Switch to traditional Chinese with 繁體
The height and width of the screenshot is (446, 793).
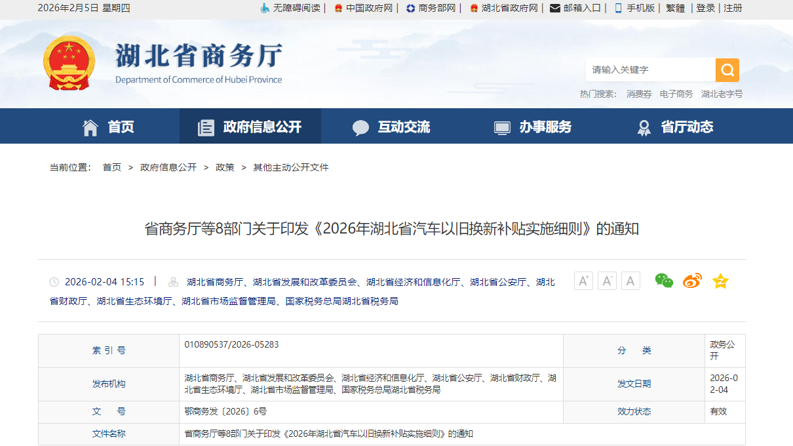[x=675, y=9]
